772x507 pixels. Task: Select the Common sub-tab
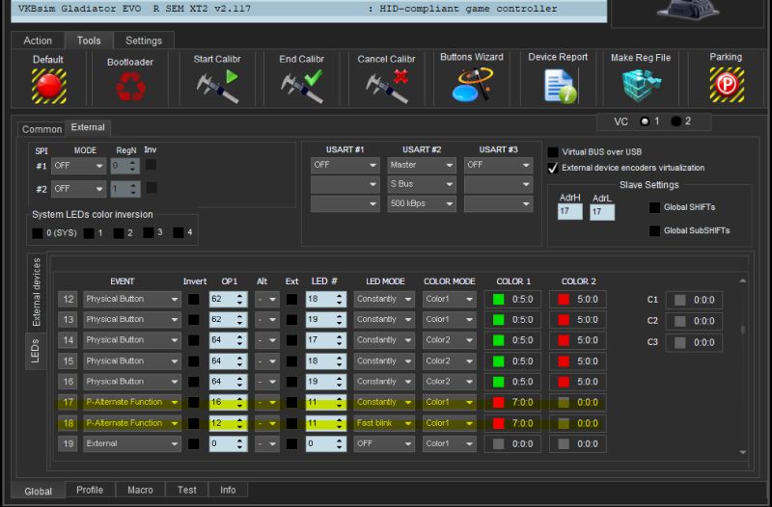coord(41,129)
